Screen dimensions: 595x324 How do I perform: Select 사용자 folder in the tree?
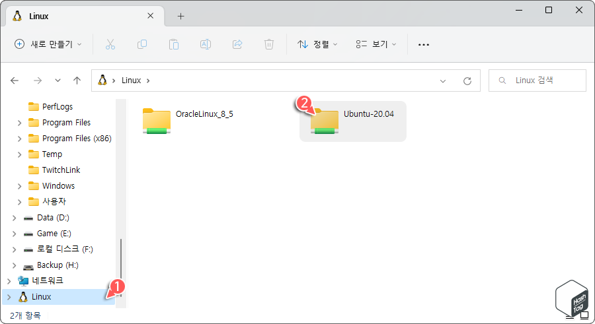54,202
